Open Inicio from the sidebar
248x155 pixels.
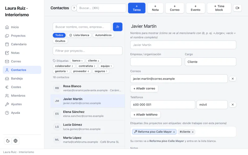(x=22, y=27)
